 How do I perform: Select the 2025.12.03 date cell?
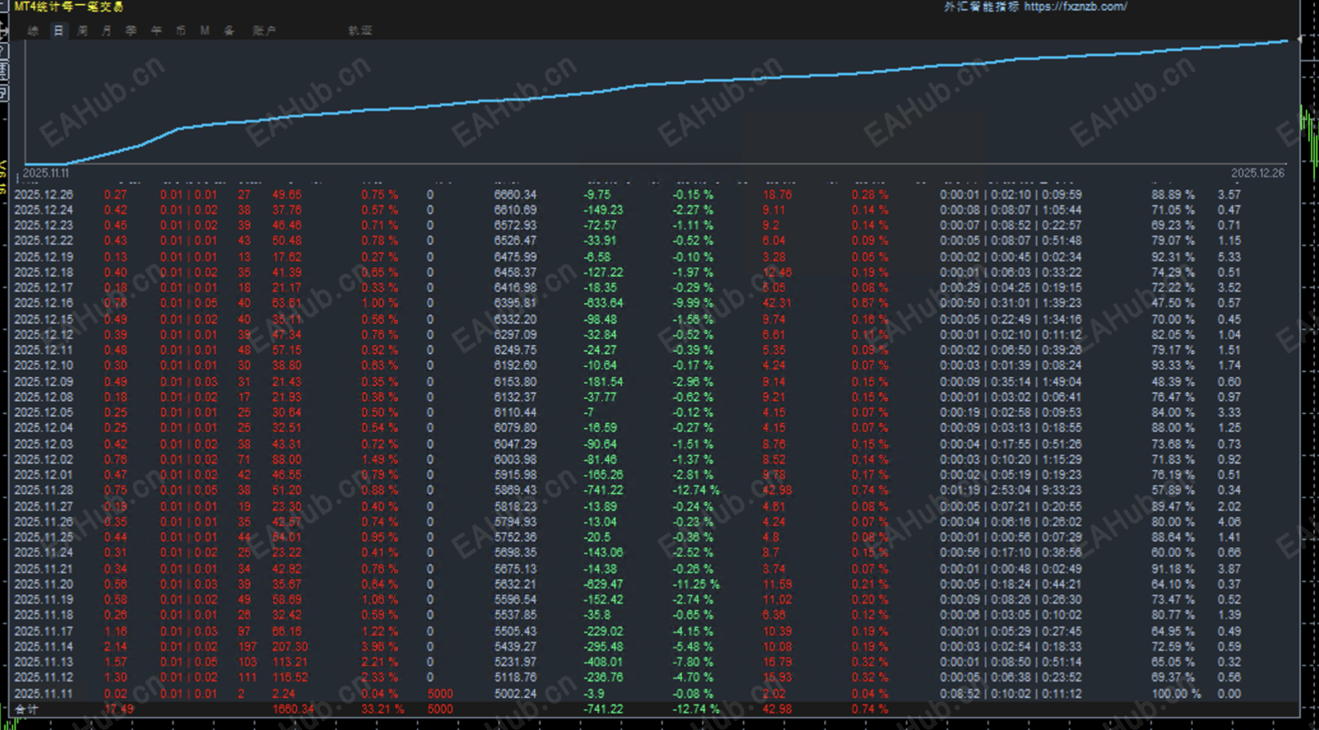(44, 444)
